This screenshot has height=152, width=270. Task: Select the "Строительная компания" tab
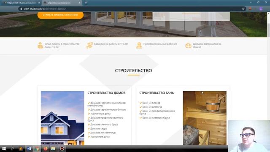(x=62, y=3)
